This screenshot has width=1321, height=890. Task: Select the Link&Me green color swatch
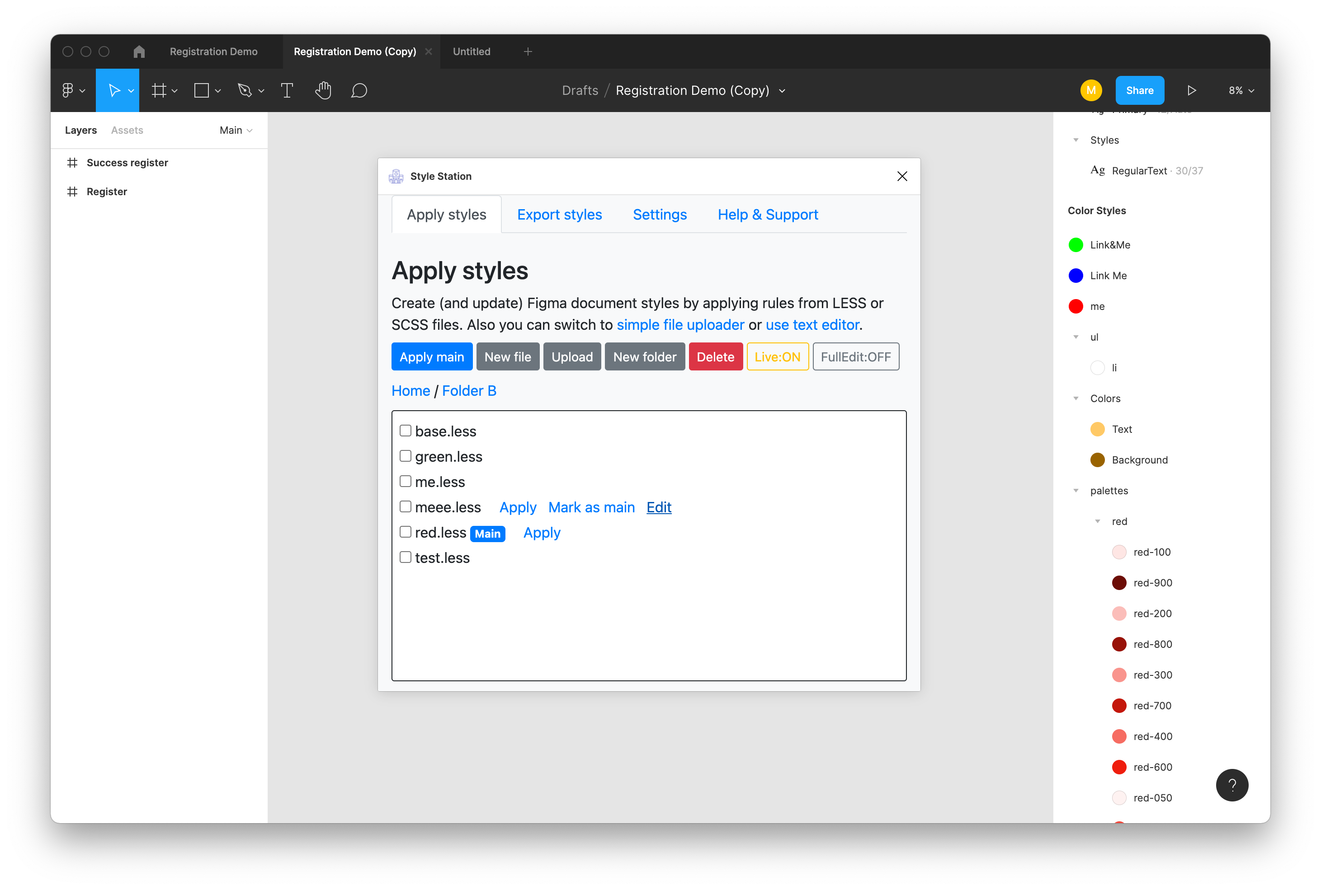(1076, 244)
